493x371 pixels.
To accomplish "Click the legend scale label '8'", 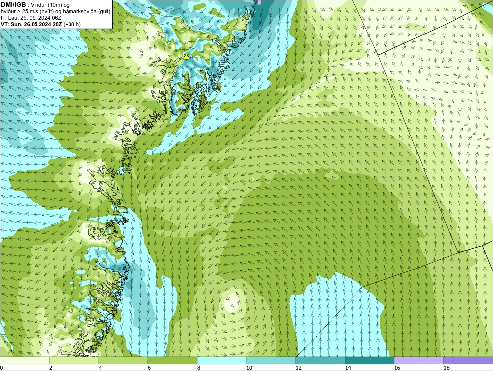I will (198, 368).
